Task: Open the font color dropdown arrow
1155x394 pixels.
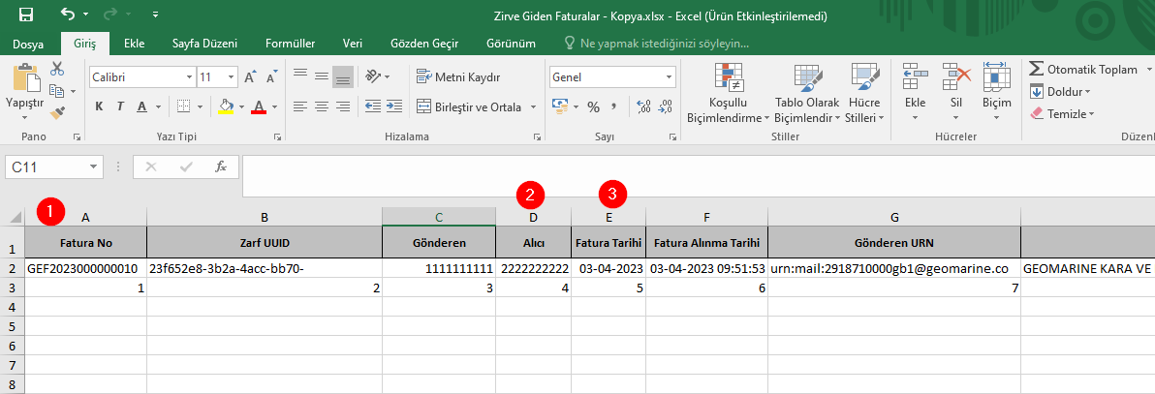Action: coord(274,106)
